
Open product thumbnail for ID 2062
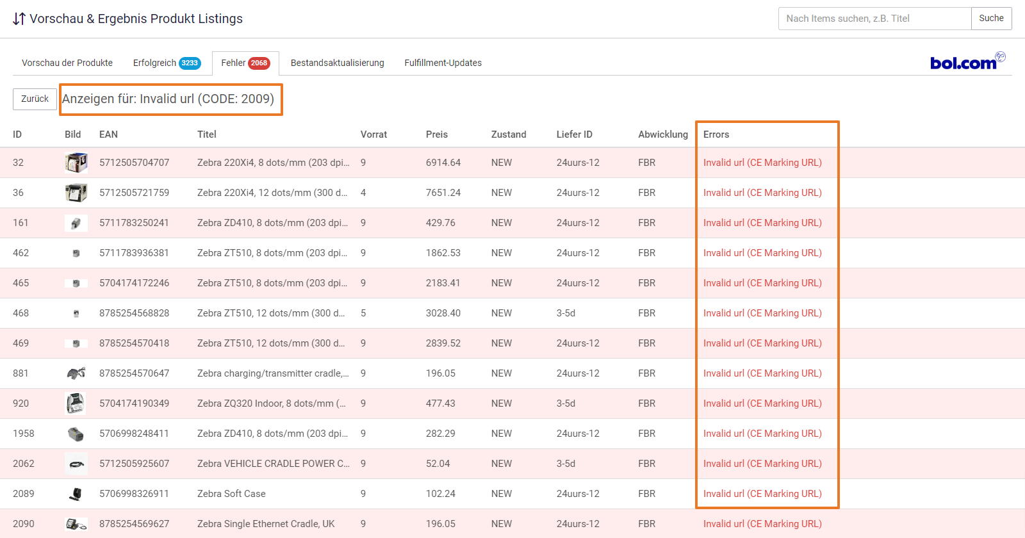pos(76,464)
